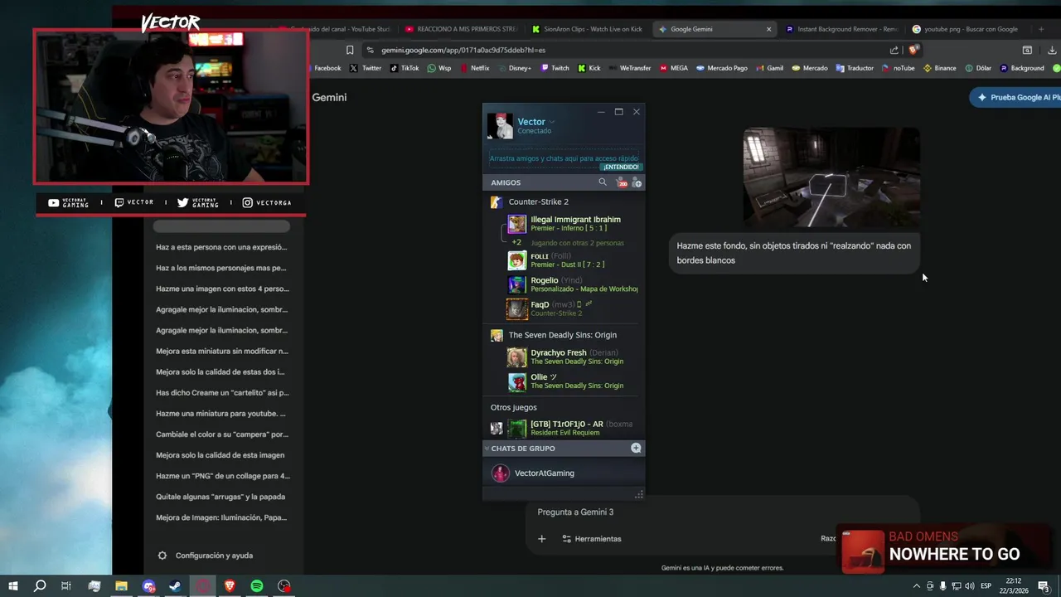The height and width of the screenshot is (597, 1061).
Task: Create new group chat with plus icon
Action: pyautogui.click(x=636, y=448)
